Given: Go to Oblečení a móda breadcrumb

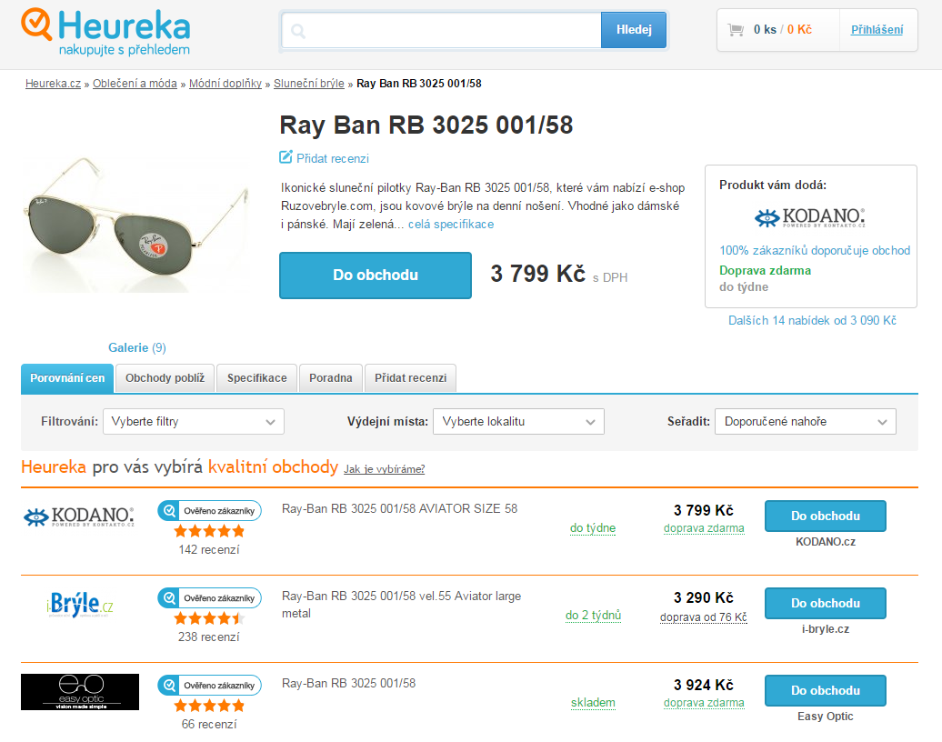Looking at the screenshot, I should 135,84.
